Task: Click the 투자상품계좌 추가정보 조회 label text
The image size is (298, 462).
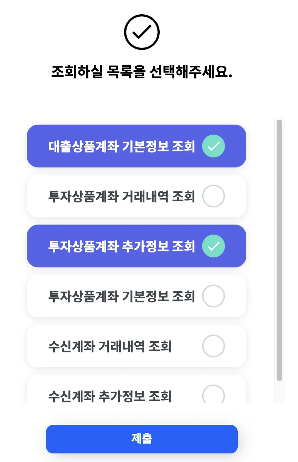Action: tap(122, 246)
